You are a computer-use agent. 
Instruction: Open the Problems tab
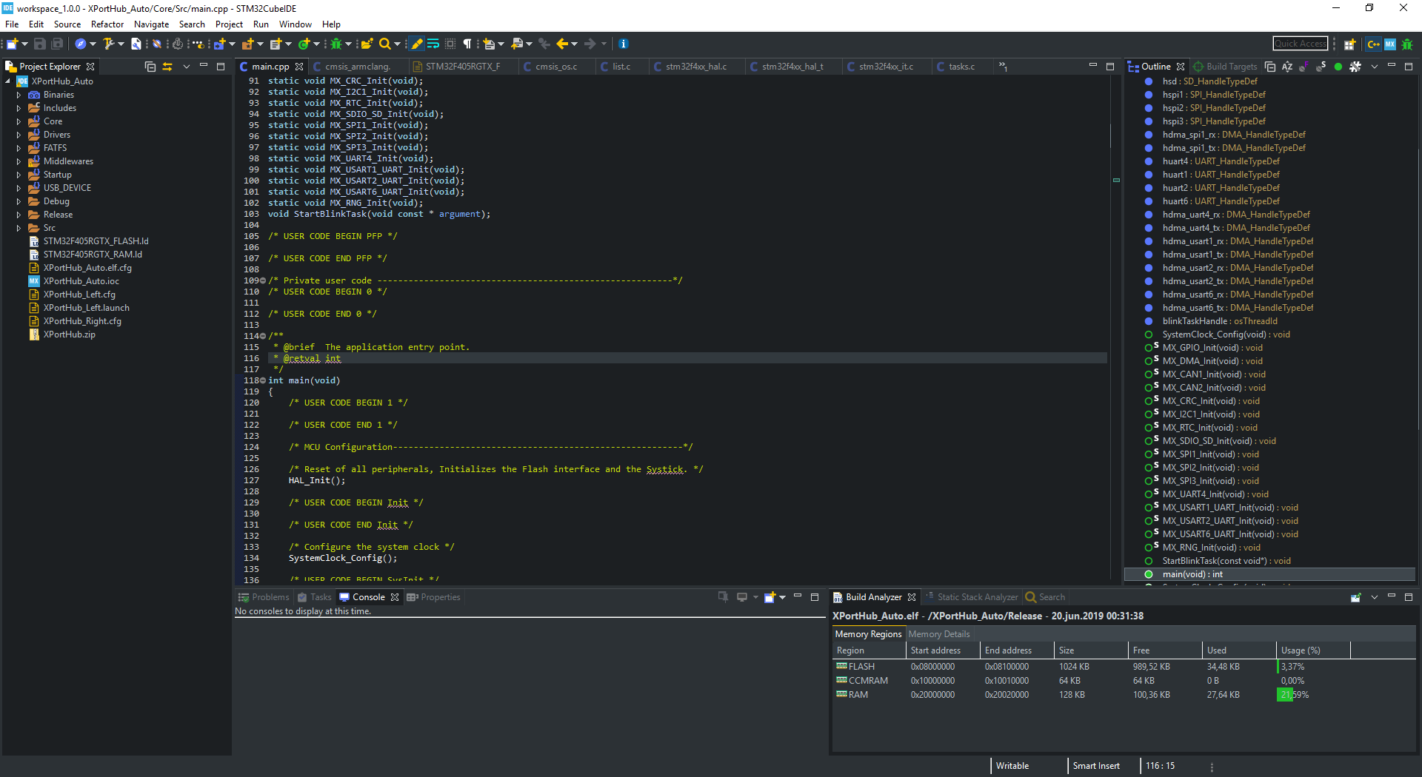264,597
